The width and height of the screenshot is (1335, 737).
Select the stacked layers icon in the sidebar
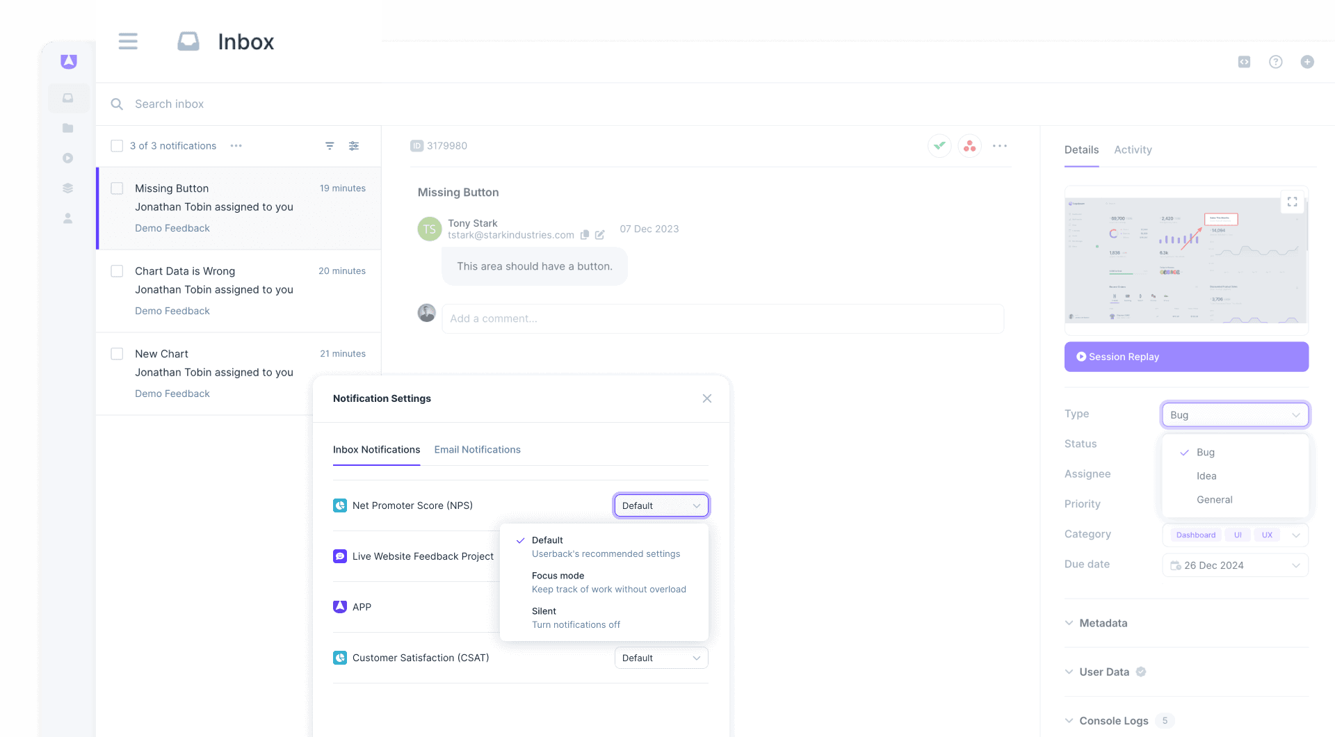(x=67, y=187)
